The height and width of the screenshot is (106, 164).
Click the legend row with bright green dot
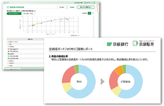pyautogui.click(x=25, y=54)
